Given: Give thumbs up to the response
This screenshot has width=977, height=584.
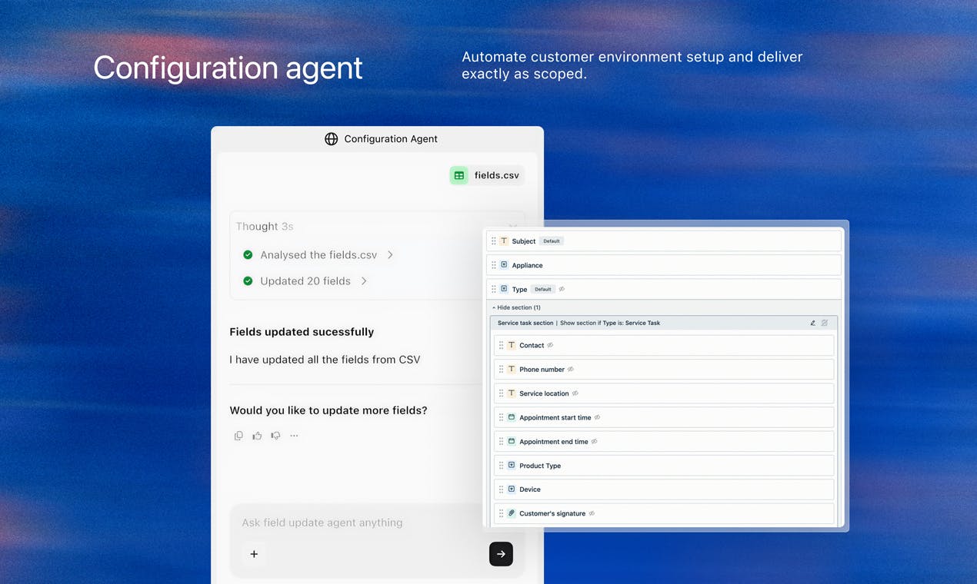Looking at the screenshot, I should pyautogui.click(x=257, y=436).
